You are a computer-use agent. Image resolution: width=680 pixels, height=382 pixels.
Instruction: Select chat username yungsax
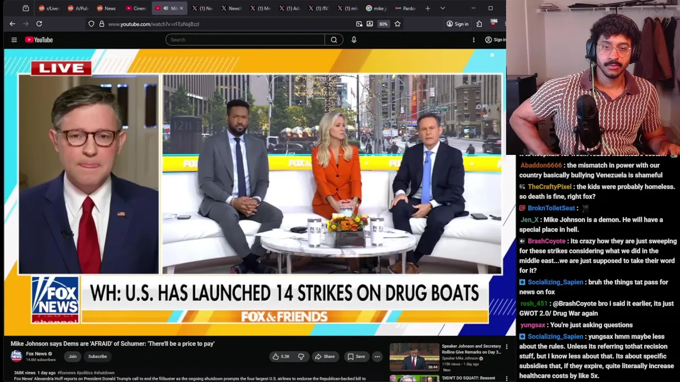click(x=533, y=325)
